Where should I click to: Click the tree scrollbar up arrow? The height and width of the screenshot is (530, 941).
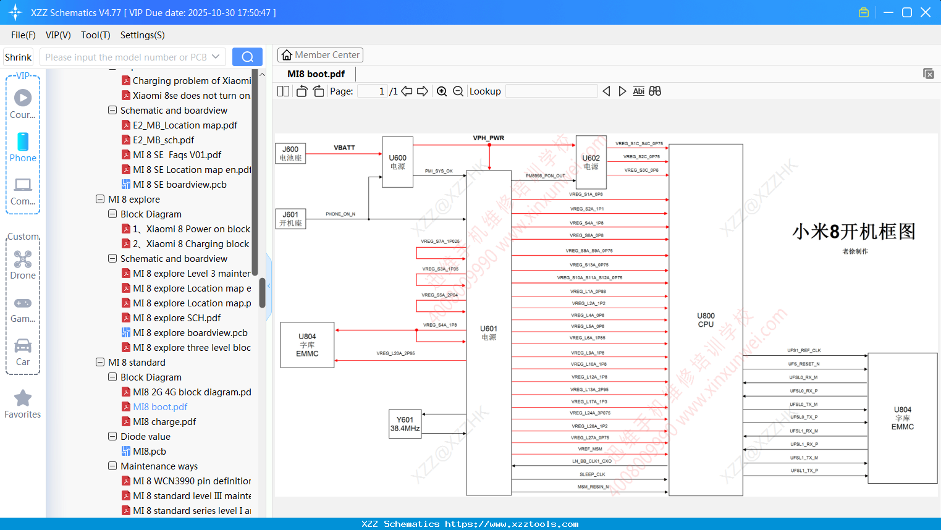[x=262, y=74]
